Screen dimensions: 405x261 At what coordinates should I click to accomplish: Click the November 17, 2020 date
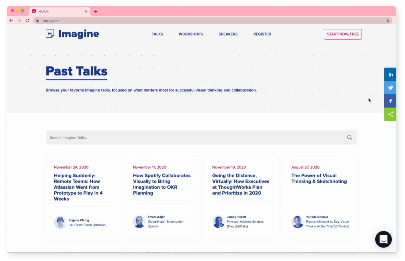point(150,167)
